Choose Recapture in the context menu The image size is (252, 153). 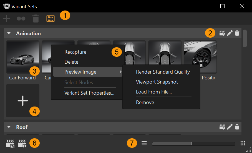[x=75, y=52]
